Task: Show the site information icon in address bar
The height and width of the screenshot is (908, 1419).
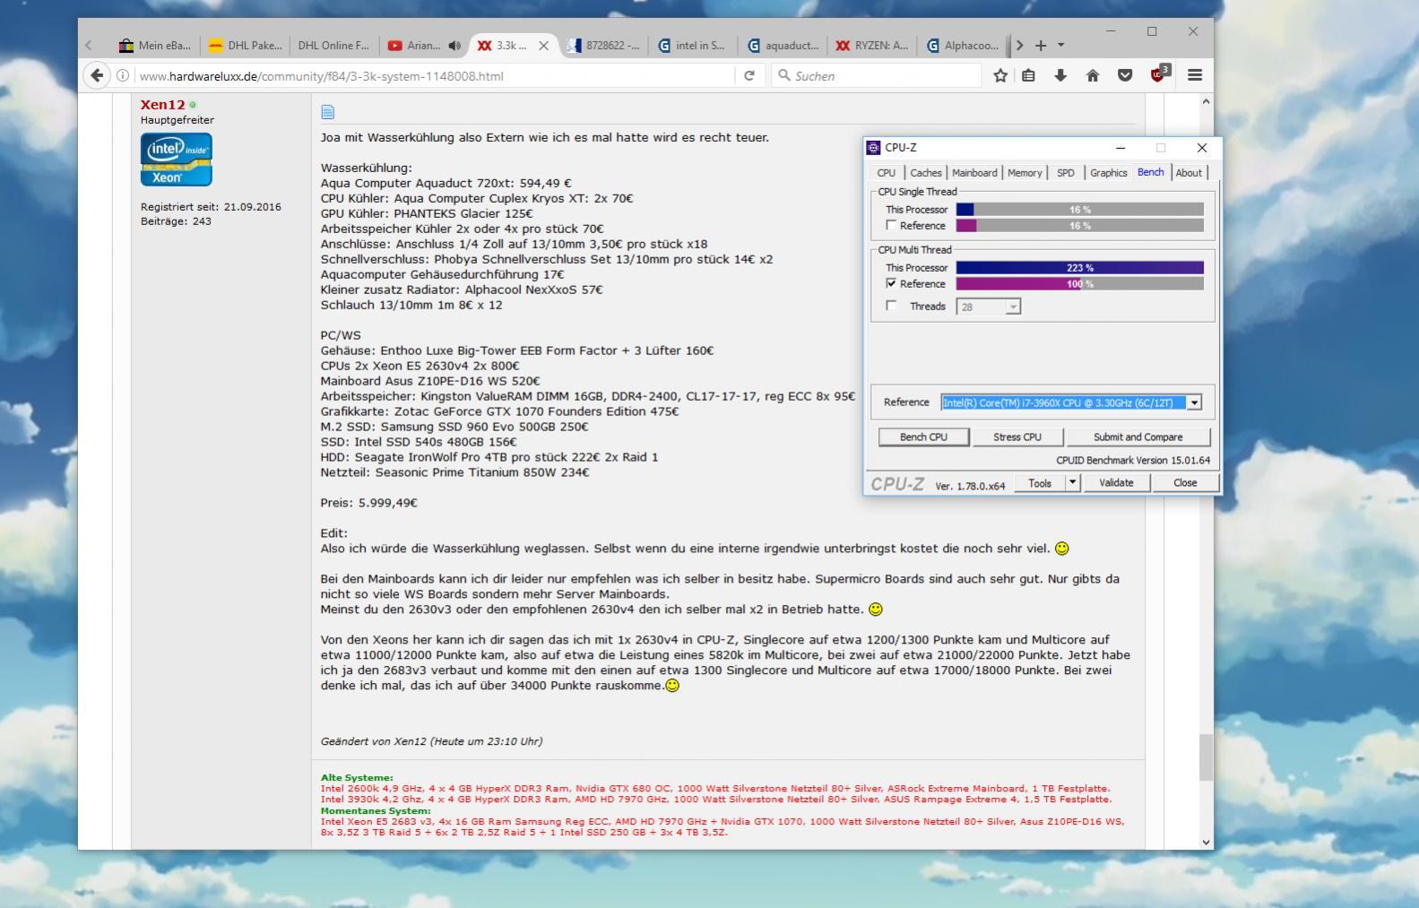Action: coord(122,76)
